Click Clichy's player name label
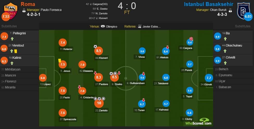This screenshot has height=129, width=254. pyautogui.click(x=188, y=119)
